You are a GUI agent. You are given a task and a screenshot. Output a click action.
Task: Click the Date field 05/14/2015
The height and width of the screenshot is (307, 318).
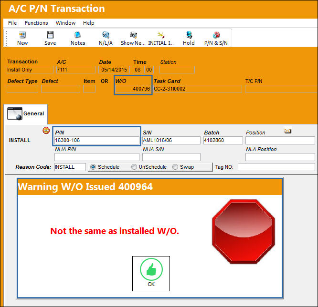click(114, 70)
